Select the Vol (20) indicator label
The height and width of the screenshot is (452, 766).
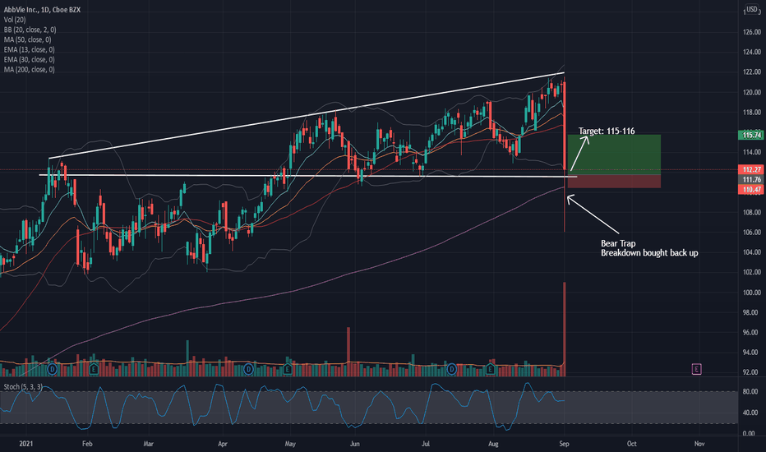pyautogui.click(x=15, y=20)
